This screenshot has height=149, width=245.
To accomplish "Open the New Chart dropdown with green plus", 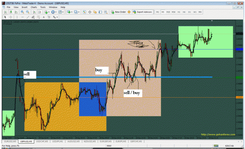I will (x=69, y=12).
